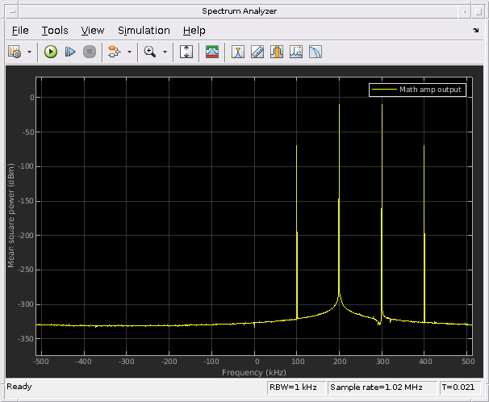Click the Math amp output legend entry
Screen dimensions: 489x402
(x=417, y=90)
